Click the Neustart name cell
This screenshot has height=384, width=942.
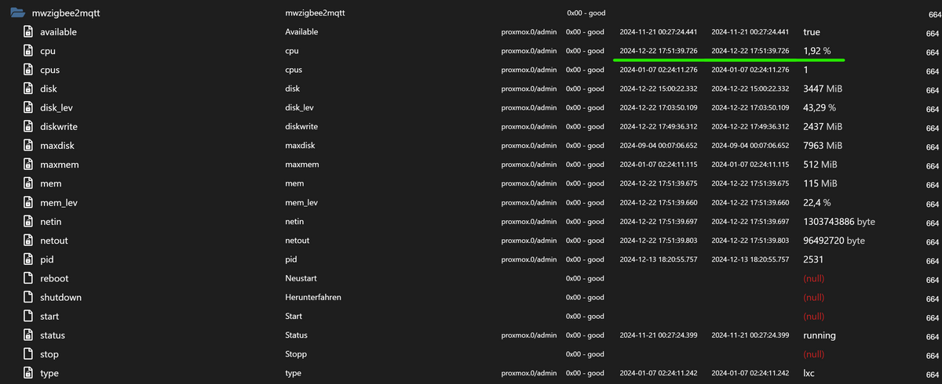[x=301, y=278]
